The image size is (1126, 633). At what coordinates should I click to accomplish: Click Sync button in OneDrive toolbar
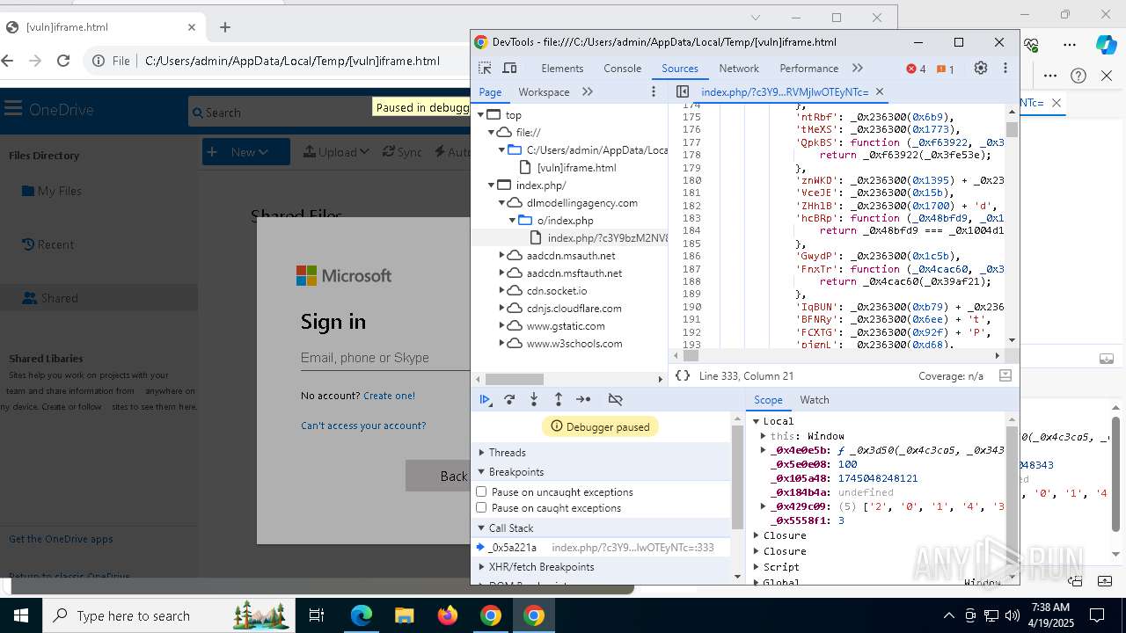coord(402,151)
